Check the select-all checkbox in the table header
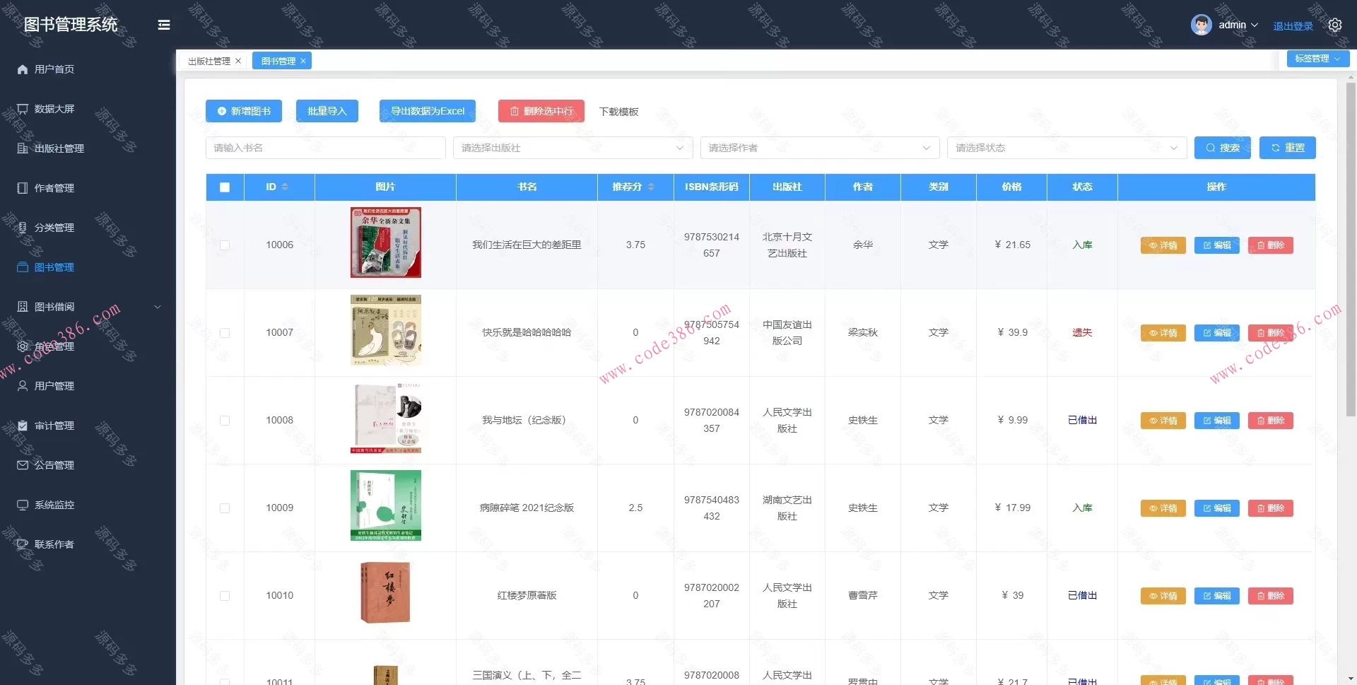The image size is (1357, 685). pos(225,187)
